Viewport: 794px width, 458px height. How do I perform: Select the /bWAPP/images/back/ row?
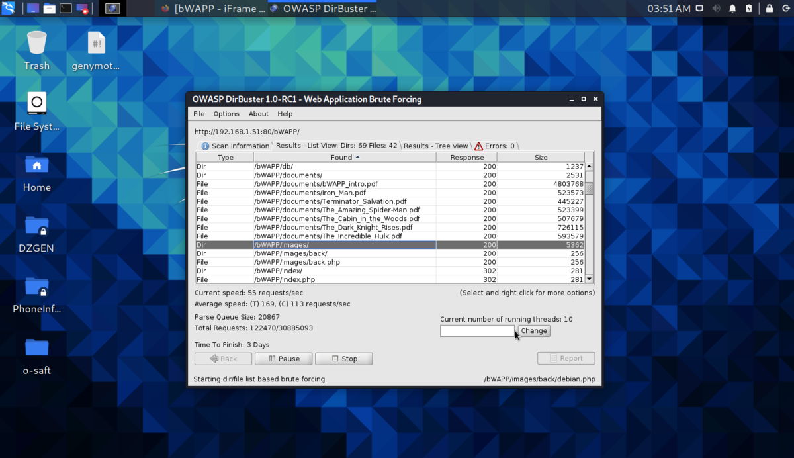(x=390, y=253)
